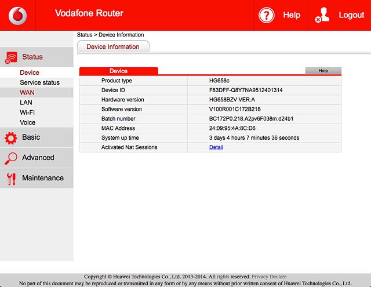This screenshot has width=371, height=287.
Task: Click the Activated Nat Sessions label
Action: [x=129, y=147]
